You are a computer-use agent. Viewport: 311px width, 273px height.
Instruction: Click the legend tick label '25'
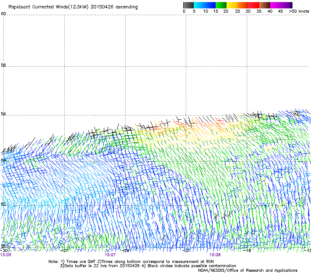[x=237, y=11]
